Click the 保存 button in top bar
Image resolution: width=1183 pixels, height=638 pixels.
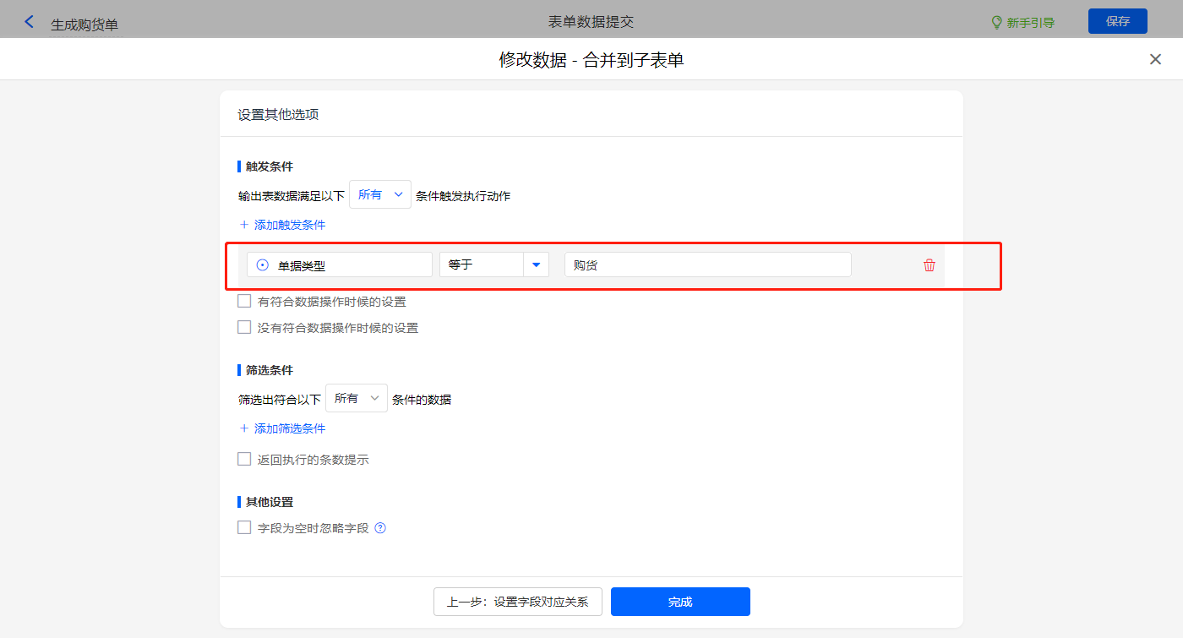pos(1117,21)
